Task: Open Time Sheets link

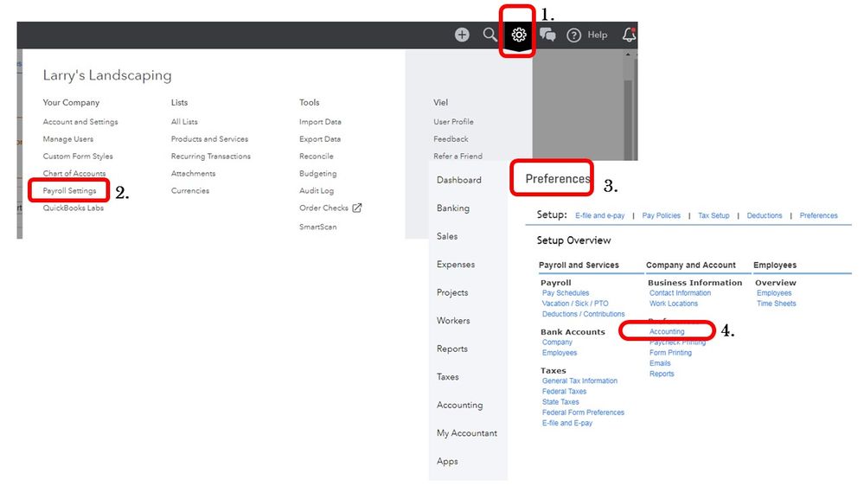Action: pyautogui.click(x=777, y=304)
